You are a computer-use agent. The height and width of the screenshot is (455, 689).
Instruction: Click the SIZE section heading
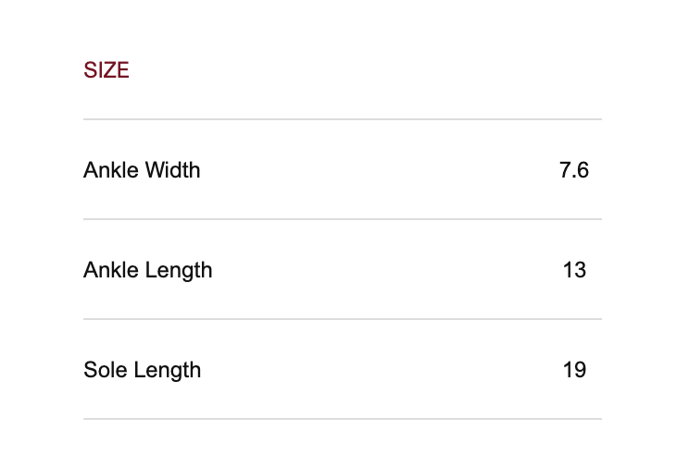point(106,70)
